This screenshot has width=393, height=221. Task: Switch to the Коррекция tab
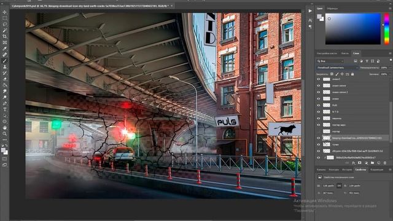coord(376,169)
